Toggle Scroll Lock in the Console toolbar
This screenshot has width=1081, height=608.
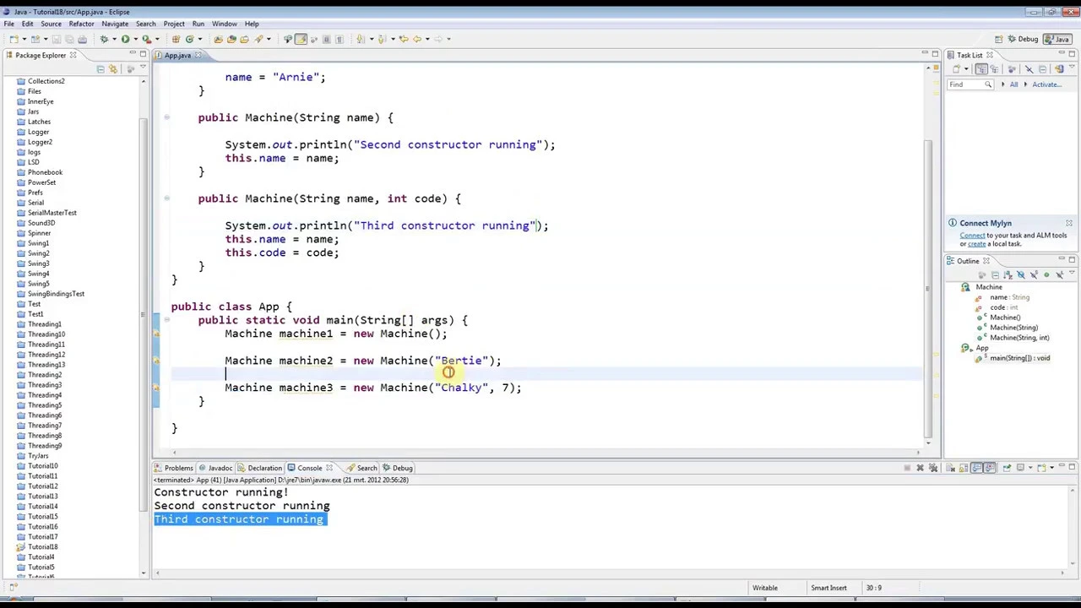(x=964, y=468)
